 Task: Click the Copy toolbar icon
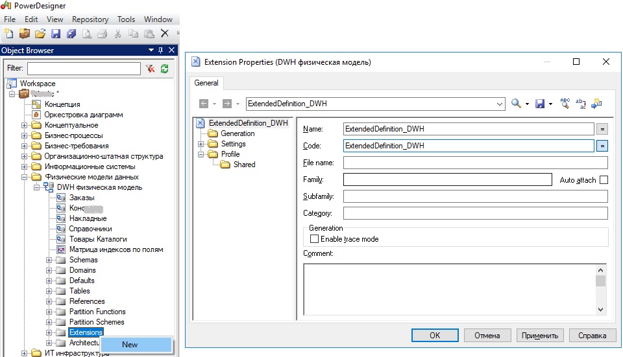(134, 34)
